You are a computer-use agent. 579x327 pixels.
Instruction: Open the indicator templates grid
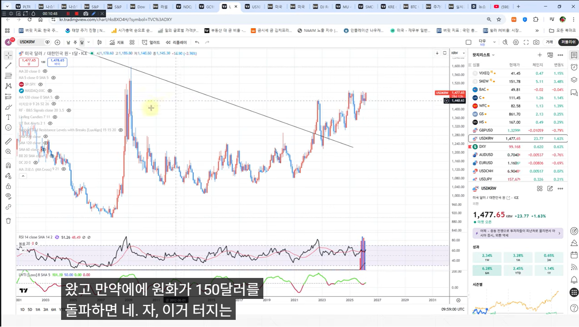coord(132,42)
